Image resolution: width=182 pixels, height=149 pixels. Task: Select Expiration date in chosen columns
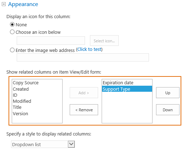point(127,83)
